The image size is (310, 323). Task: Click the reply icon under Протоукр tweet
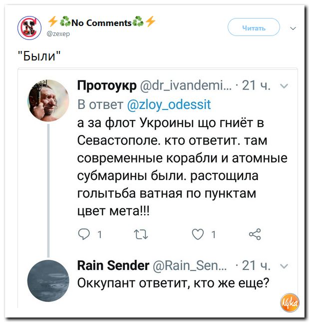point(84,234)
